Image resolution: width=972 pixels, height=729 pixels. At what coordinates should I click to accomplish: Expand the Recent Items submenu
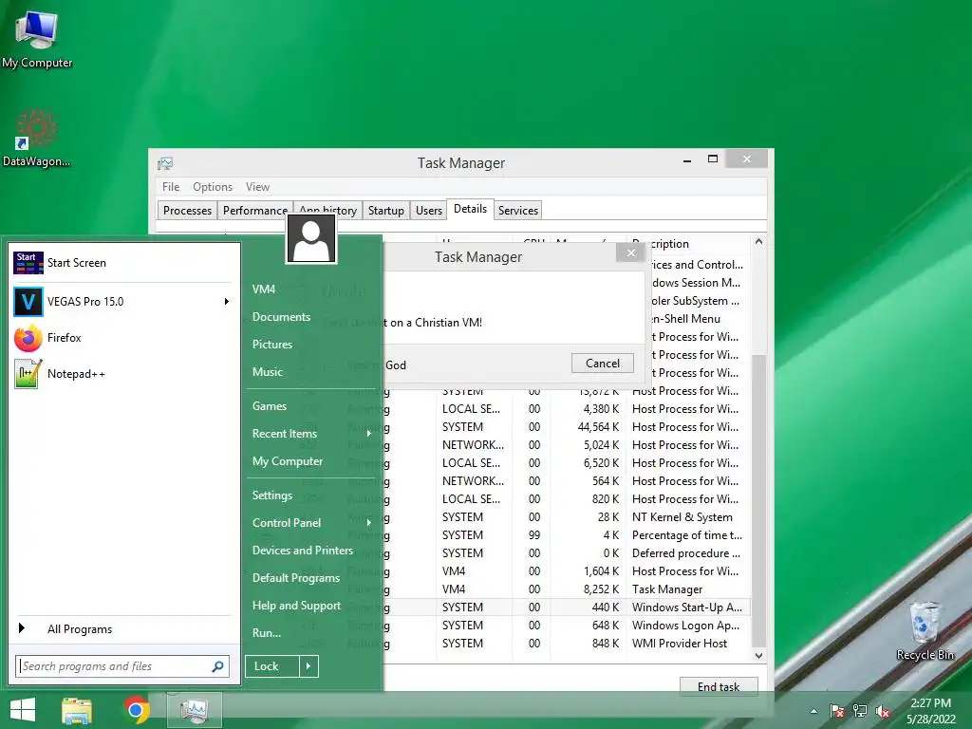click(368, 434)
